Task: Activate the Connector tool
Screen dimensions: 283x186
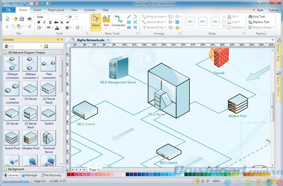Action: 118,22
